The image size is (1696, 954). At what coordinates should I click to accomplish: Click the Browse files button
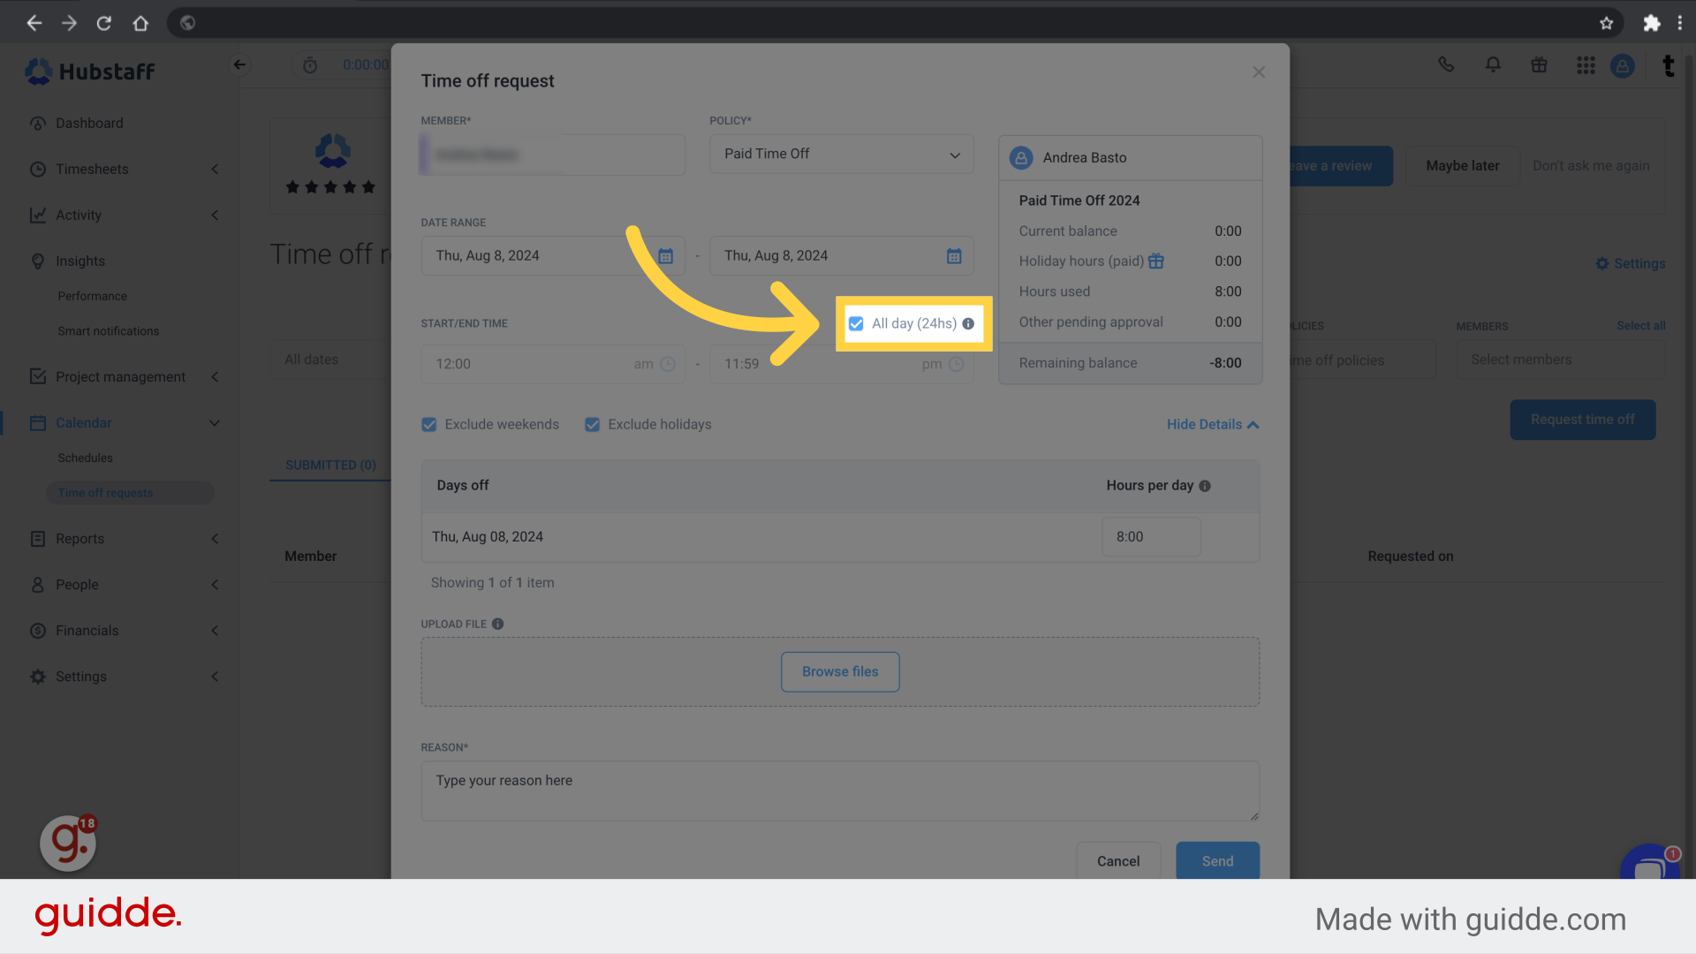tap(840, 672)
